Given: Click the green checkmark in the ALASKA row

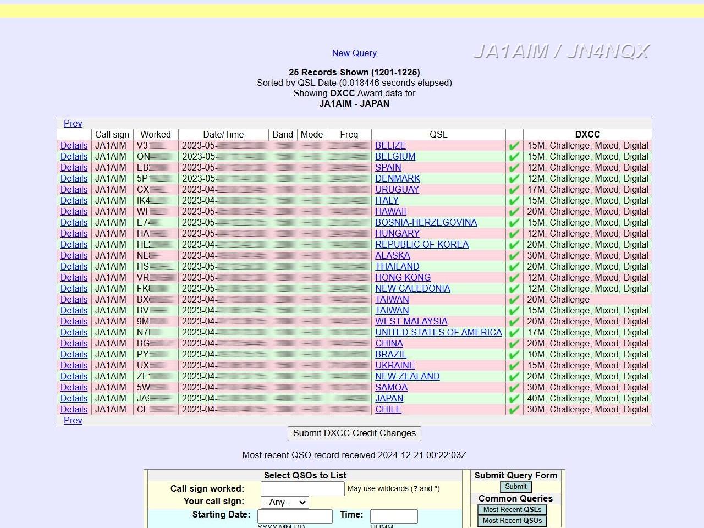Looking at the screenshot, I should pyautogui.click(x=514, y=256).
